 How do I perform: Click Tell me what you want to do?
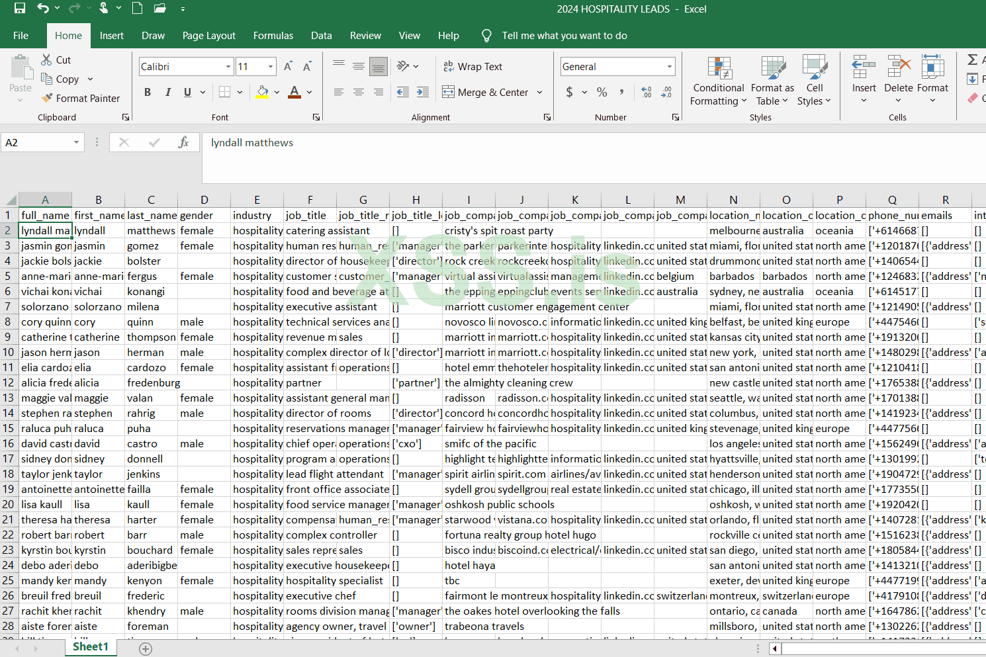coord(564,36)
